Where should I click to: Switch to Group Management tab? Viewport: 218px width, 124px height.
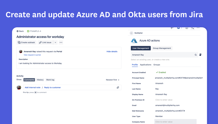click(162, 48)
